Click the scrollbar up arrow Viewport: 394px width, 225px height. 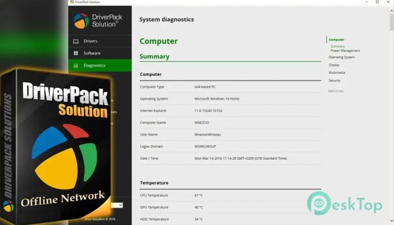[392, 11]
